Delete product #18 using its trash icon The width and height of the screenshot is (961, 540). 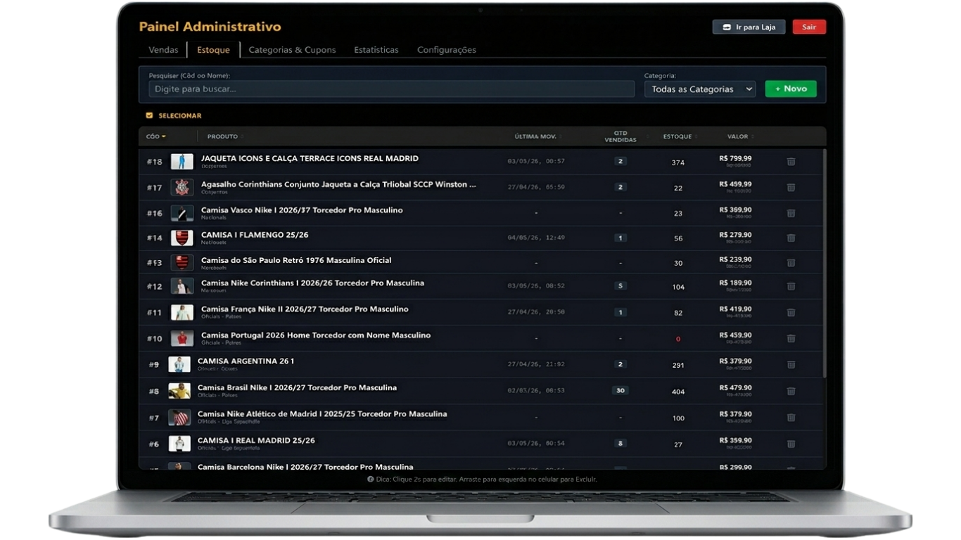pyautogui.click(x=791, y=162)
